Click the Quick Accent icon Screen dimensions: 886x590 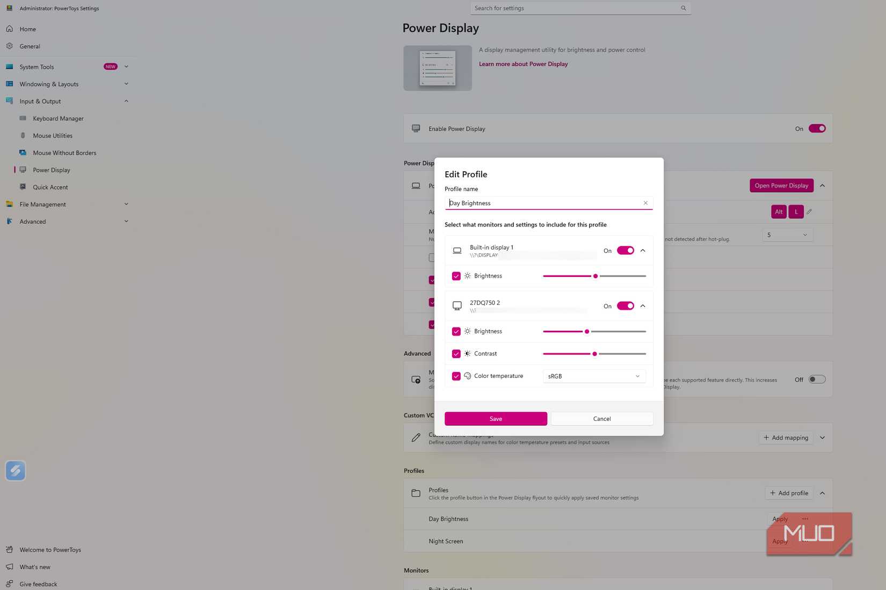click(23, 187)
